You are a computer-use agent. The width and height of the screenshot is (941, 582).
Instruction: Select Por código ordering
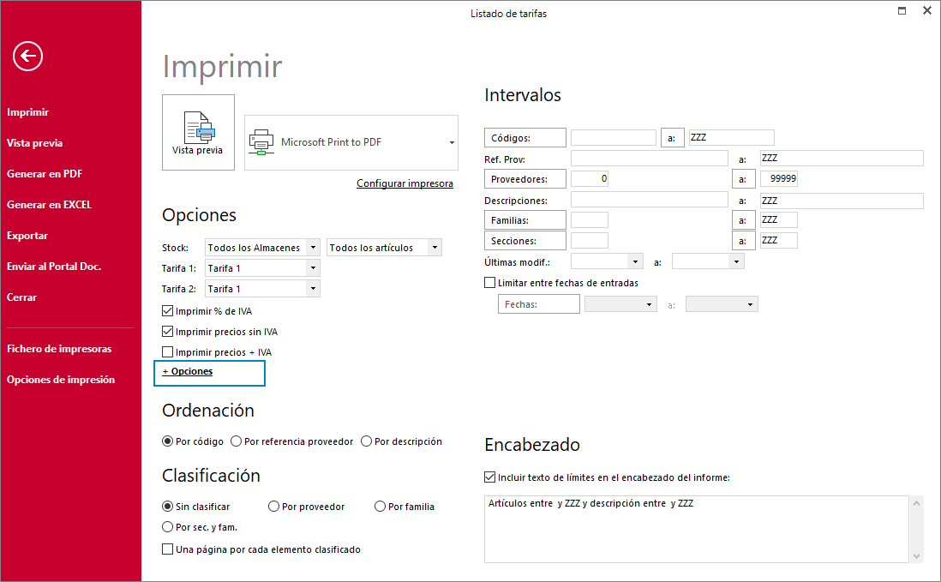[x=167, y=441]
